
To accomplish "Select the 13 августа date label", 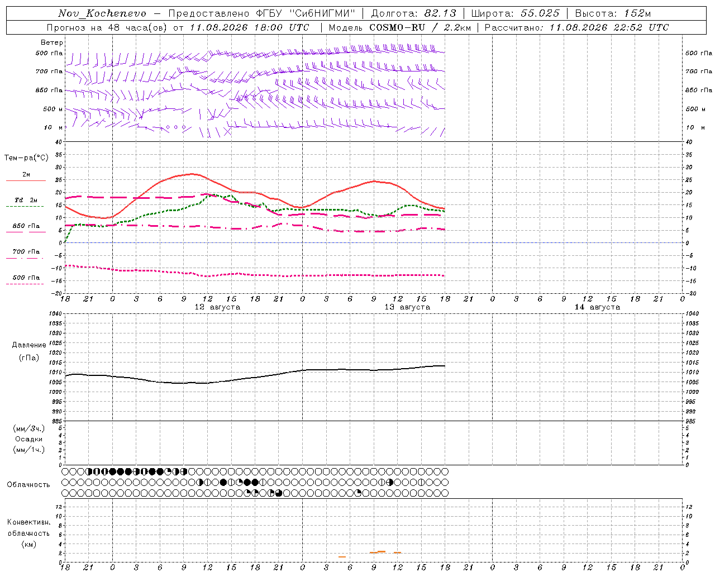I will point(407,307).
